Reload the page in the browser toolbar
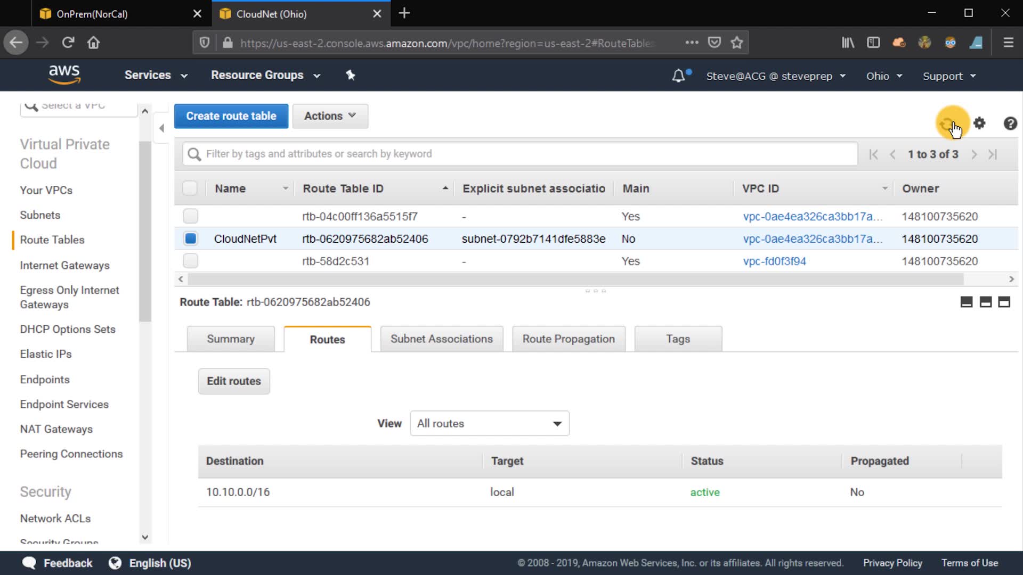Image resolution: width=1023 pixels, height=575 pixels. 68,43
